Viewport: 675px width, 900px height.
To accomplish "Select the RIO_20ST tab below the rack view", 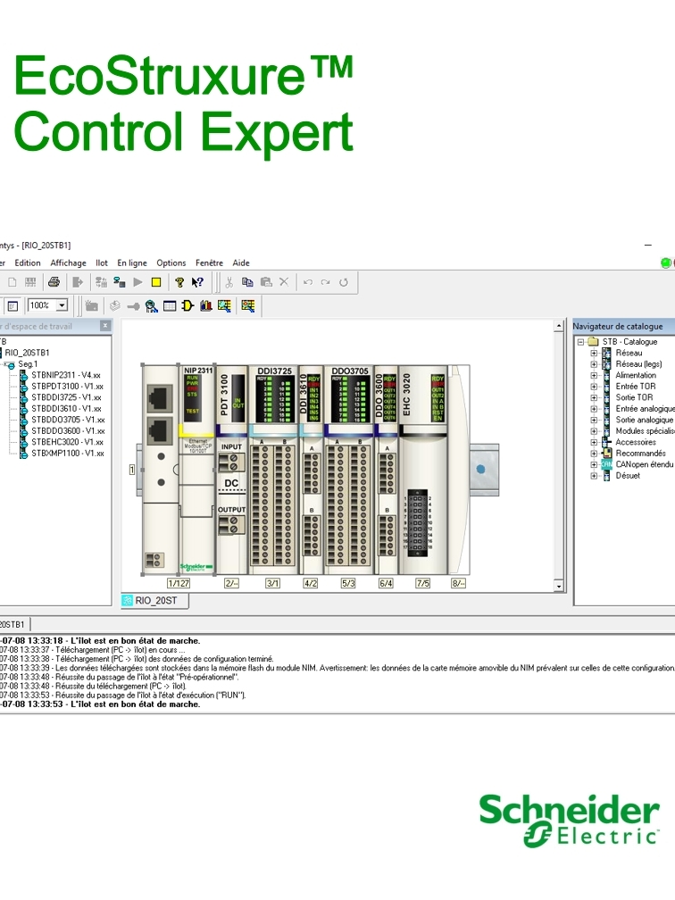I will pyautogui.click(x=154, y=601).
